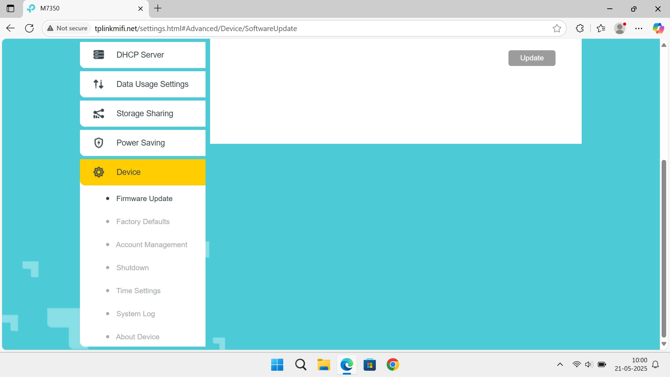This screenshot has width=670, height=377.
Task: Favorite this page with star icon
Action: tap(557, 29)
